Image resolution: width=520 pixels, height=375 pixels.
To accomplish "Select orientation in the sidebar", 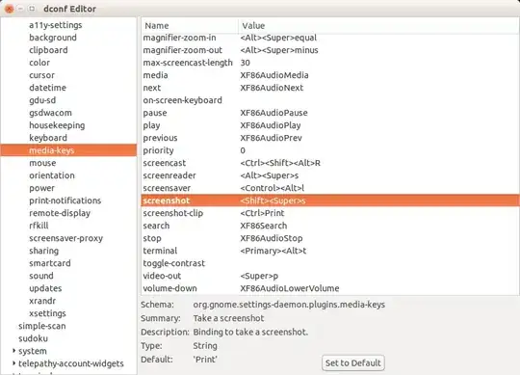I will pyautogui.click(x=52, y=175).
